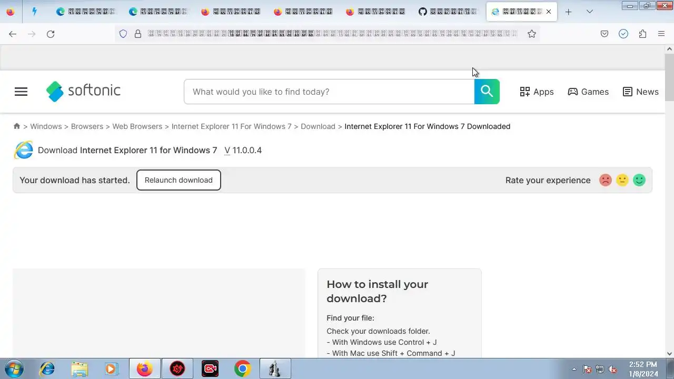Open the Web Browsers breadcrumb link
Viewport: 674px width, 379px height.
137,126
